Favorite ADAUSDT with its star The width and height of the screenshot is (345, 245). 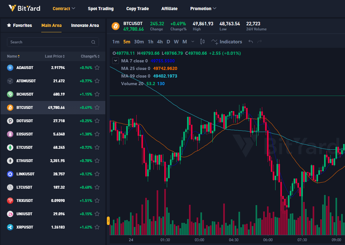(x=97, y=67)
